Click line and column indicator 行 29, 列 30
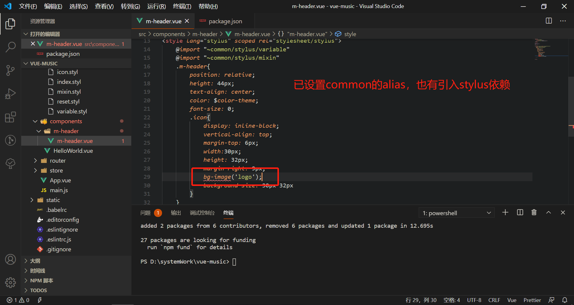The width and height of the screenshot is (574, 305). click(x=421, y=300)
